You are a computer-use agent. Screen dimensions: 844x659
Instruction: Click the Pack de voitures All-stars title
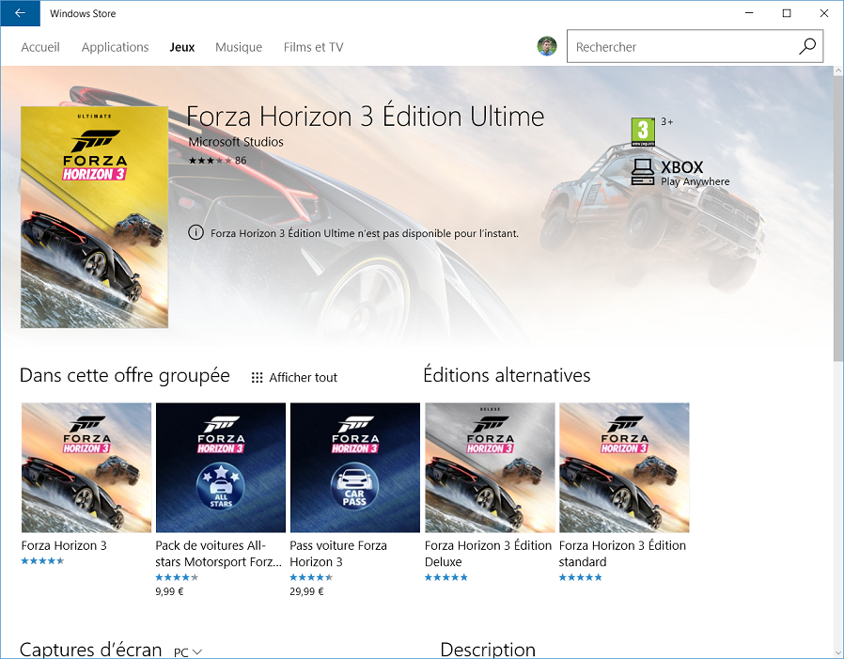click(x=219, y=554)
